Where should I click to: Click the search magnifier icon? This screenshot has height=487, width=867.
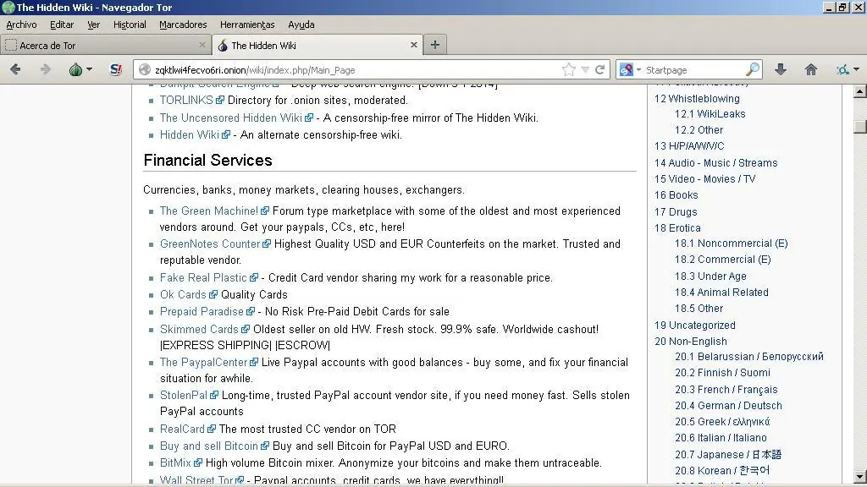point(753,69)
